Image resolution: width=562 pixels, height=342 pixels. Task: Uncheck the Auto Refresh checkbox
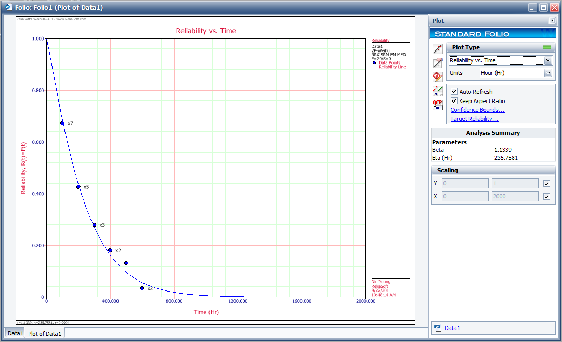coord(454,92)
